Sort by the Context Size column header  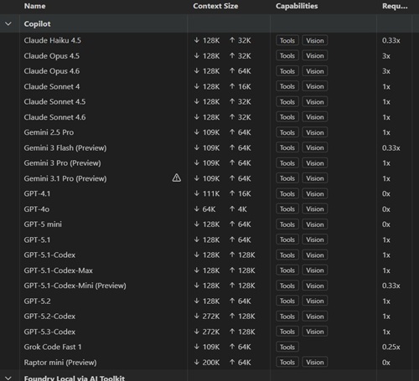point(215,6)
